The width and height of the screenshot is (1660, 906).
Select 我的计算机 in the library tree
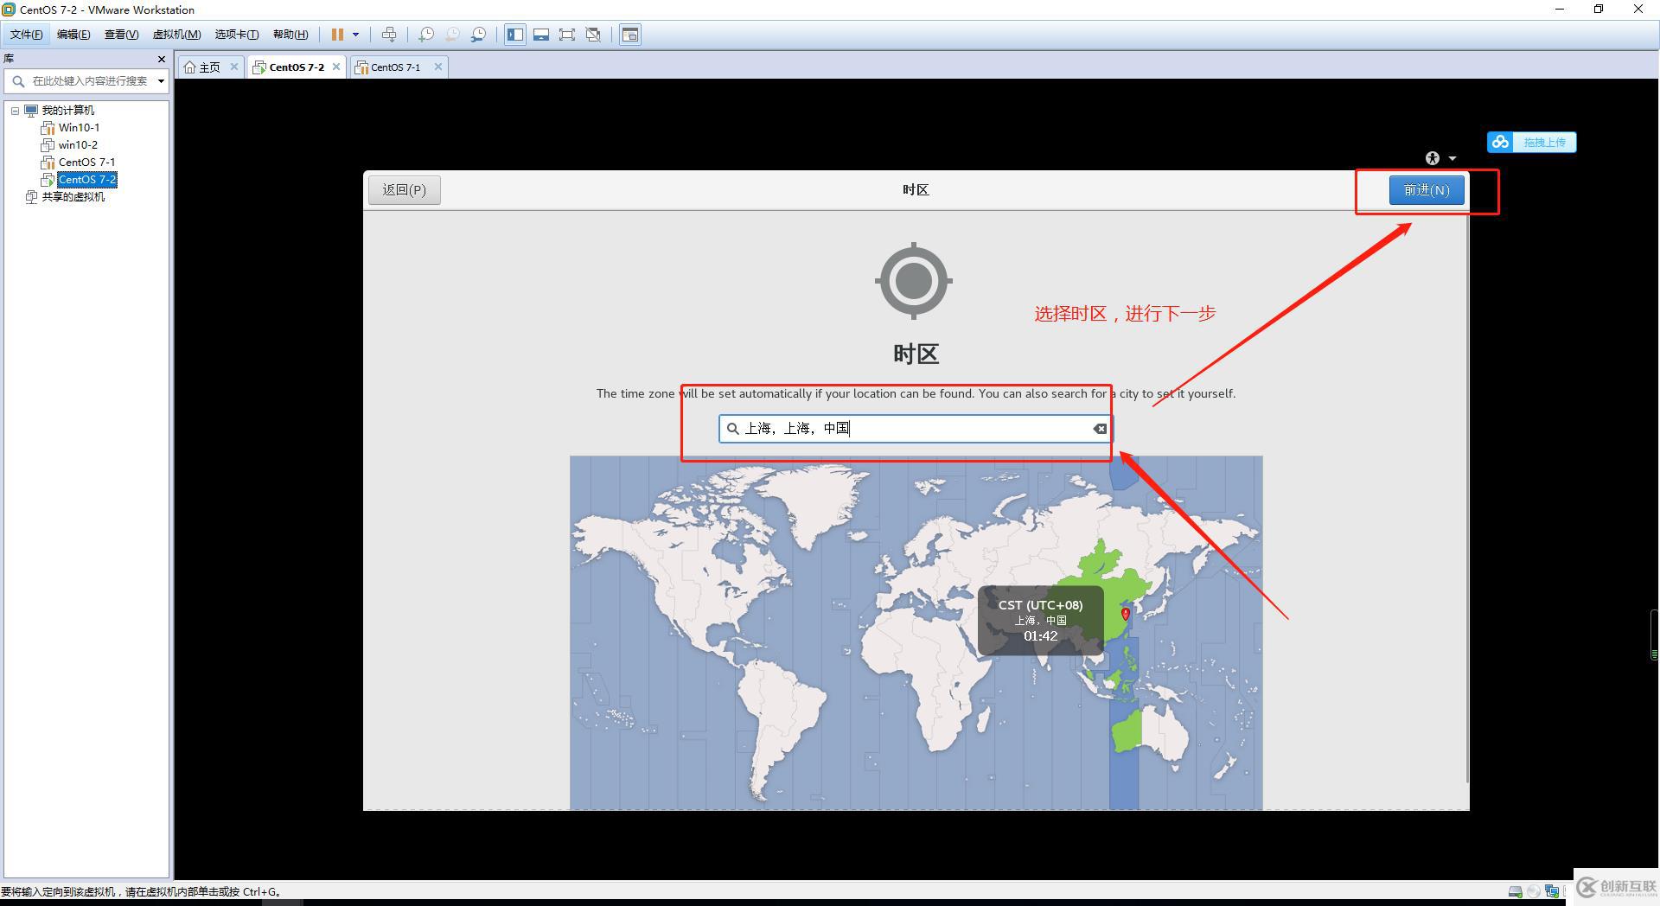pos(67,111)
